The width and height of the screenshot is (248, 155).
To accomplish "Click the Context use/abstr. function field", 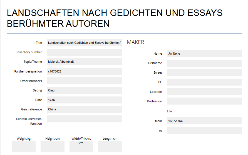I will coord(84,119).
